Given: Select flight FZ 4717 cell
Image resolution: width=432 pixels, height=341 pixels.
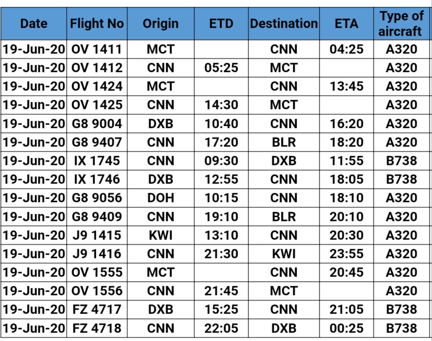Looking at the screenshot, I should pyautogui.click(x=97, y=309).
